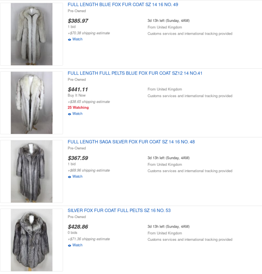Watch the Saga Silver Fox coat NO. 48
Image resolution: width=262 pixels, height=274 pixels.
point(77,177)
